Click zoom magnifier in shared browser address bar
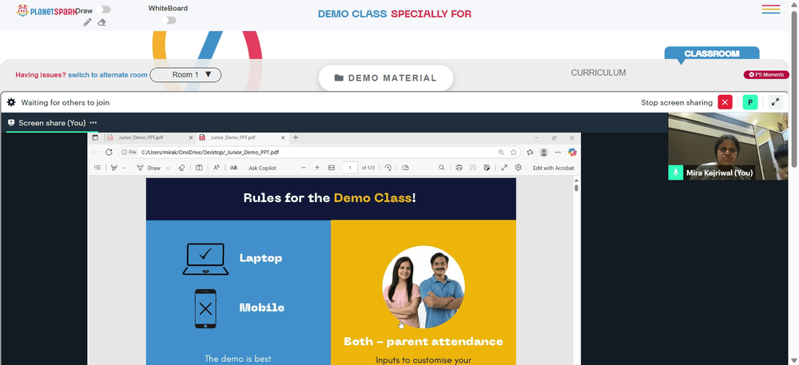 [501, 153]
